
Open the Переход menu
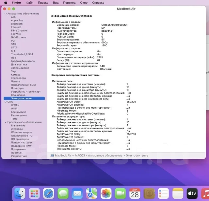[69, 3]
